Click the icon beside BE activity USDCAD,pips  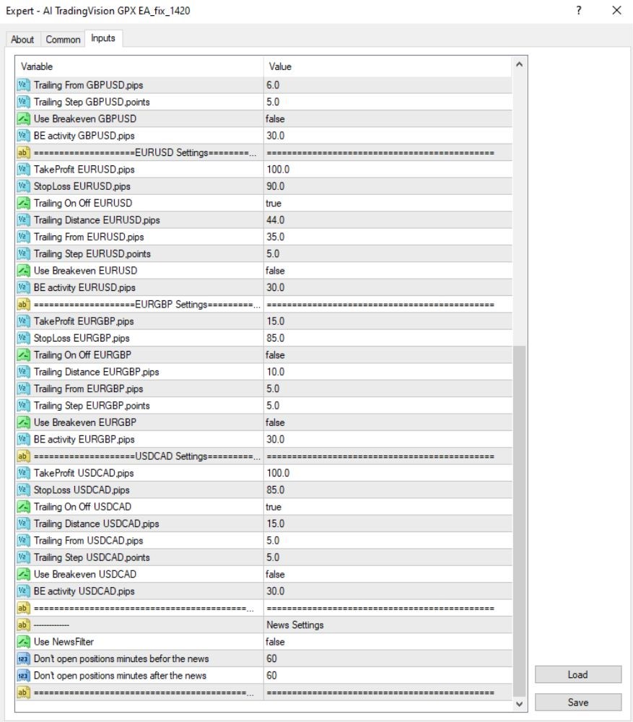pos(23,591)
